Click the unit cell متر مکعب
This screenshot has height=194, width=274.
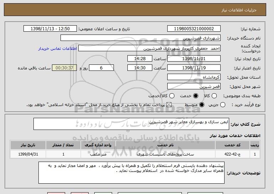[x=98, y=154]
